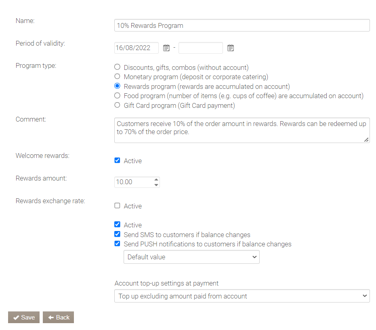Screen dimensions: 376x330
Task: Choose Food program radio option
Action: coord(118,96)
